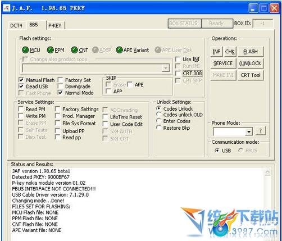Image resolution: width=282 pixels, height=241 pixels.
Task: Minimize the J.A.F. window
Action: click(253, 8)
